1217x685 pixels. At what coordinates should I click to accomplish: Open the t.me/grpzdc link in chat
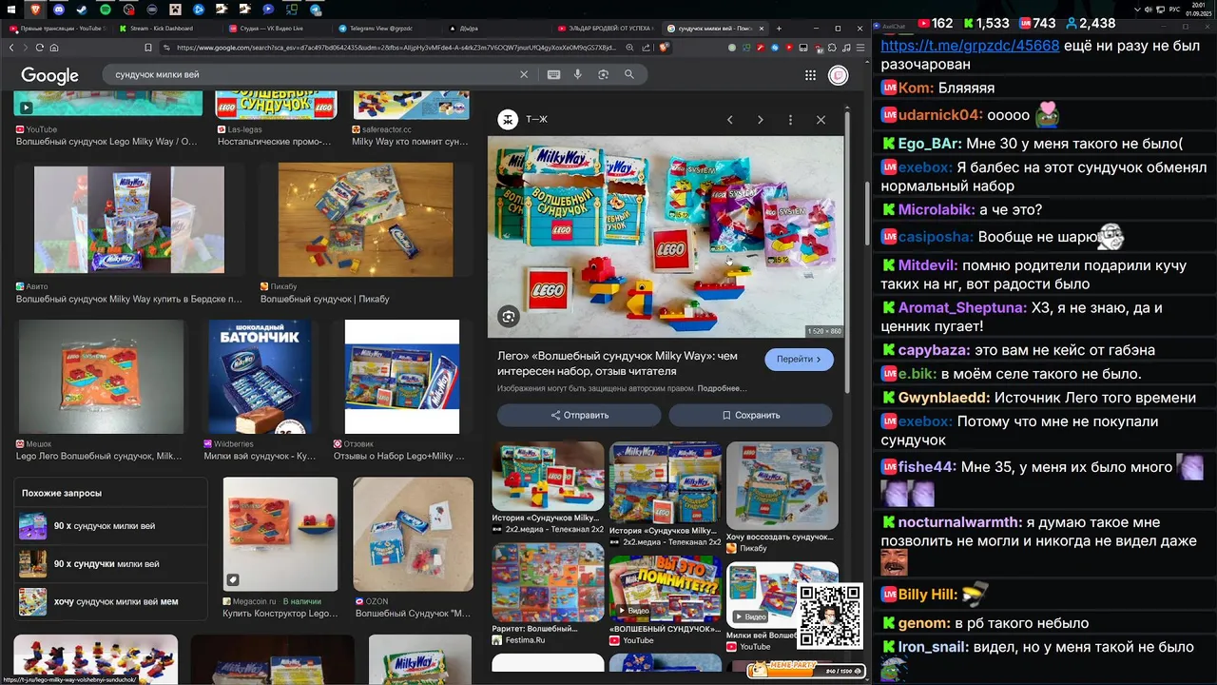970,46
